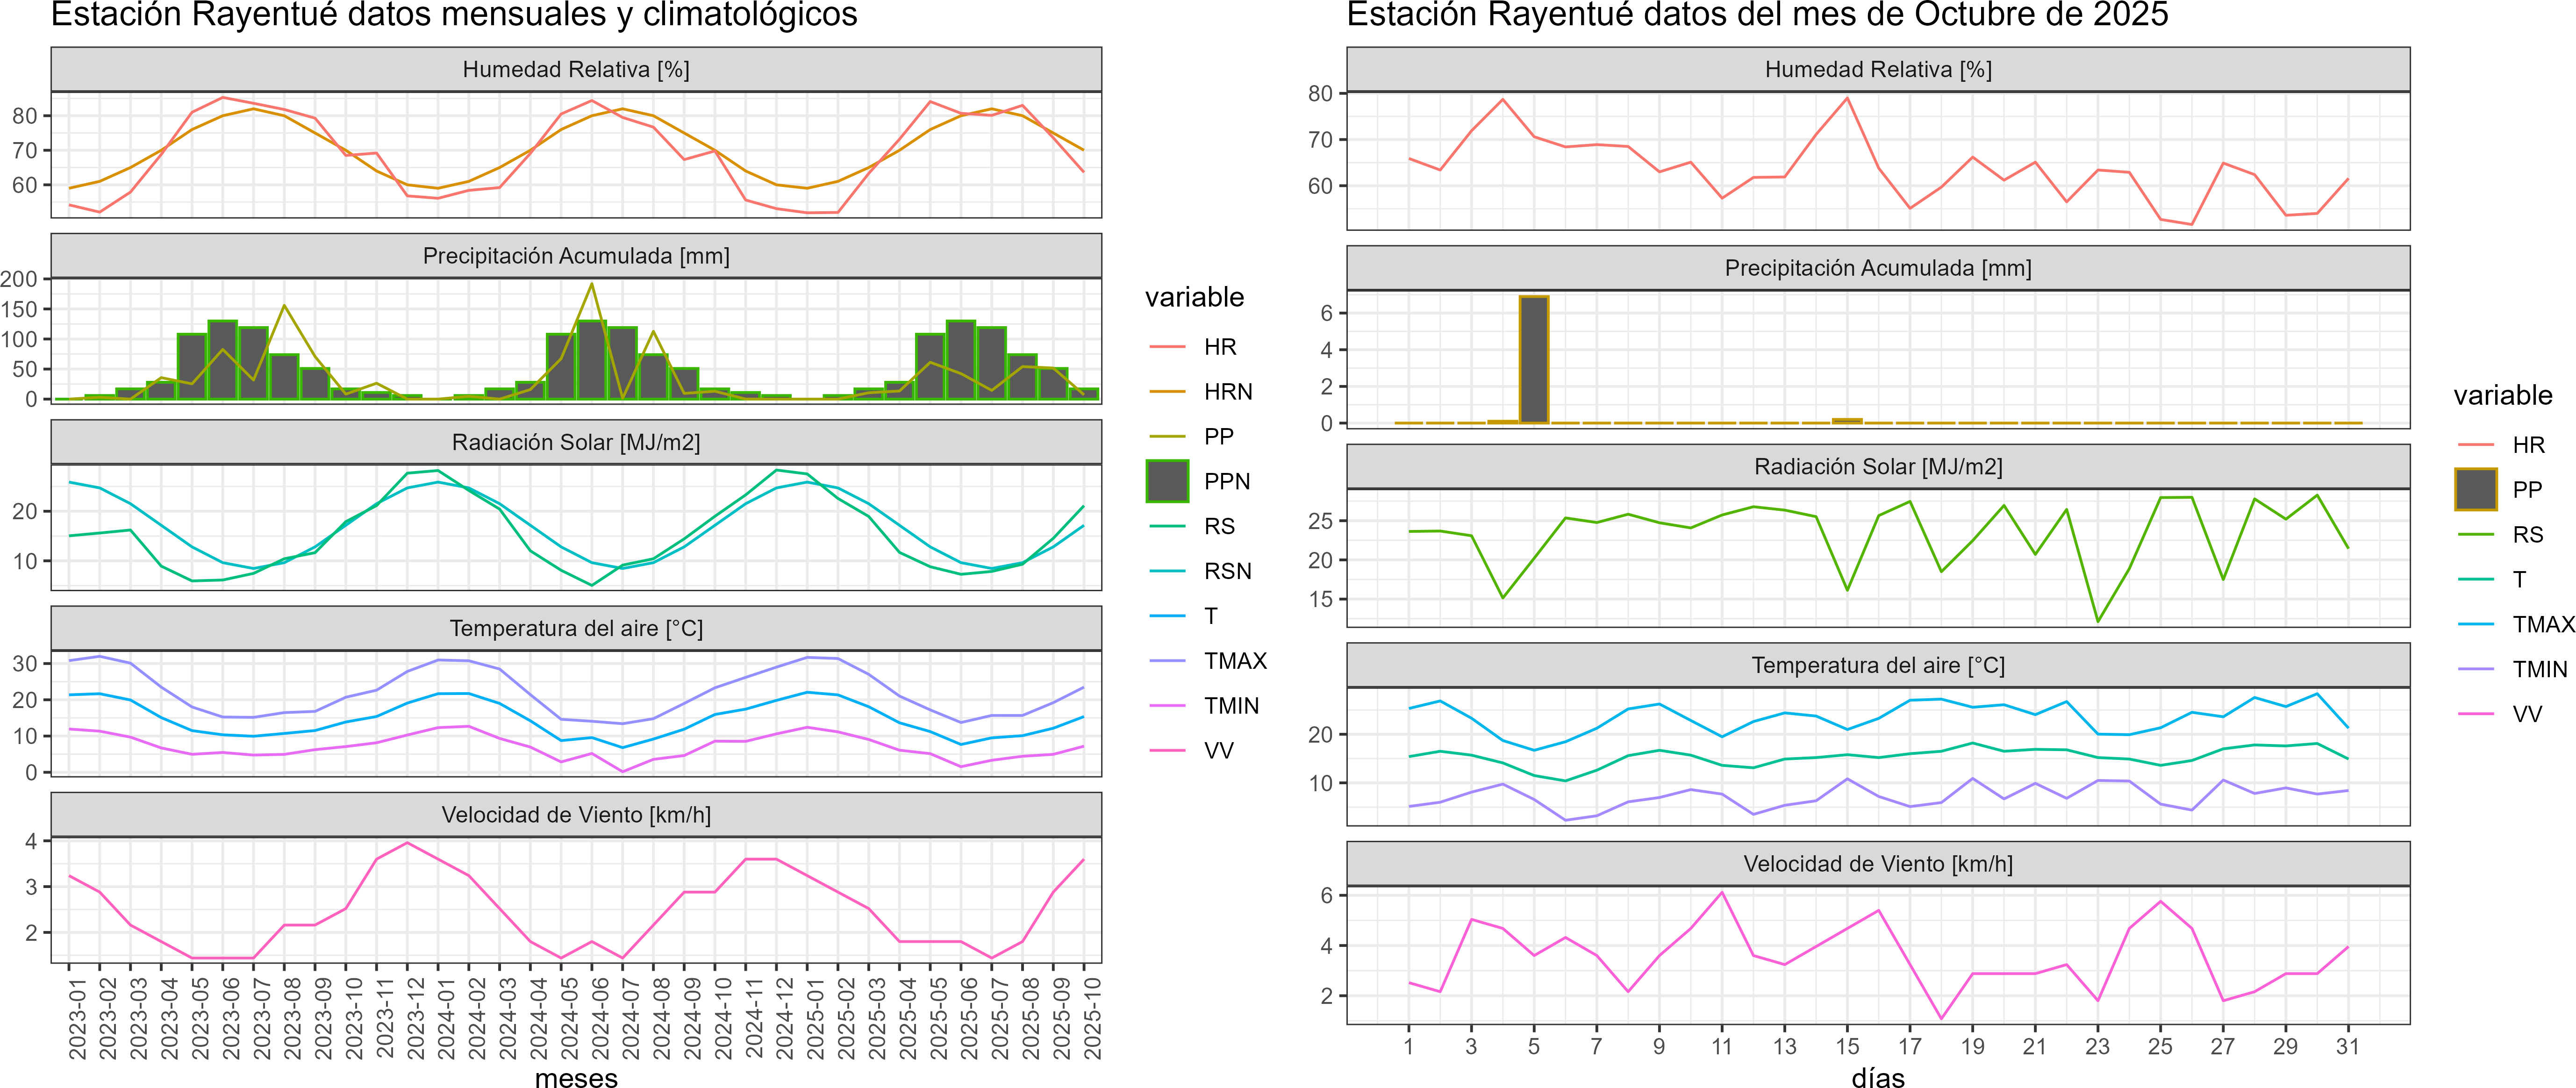
Task: Click the tall precipitation bar on day 5
Action: pyautogui.click(x=1533, y=360)
